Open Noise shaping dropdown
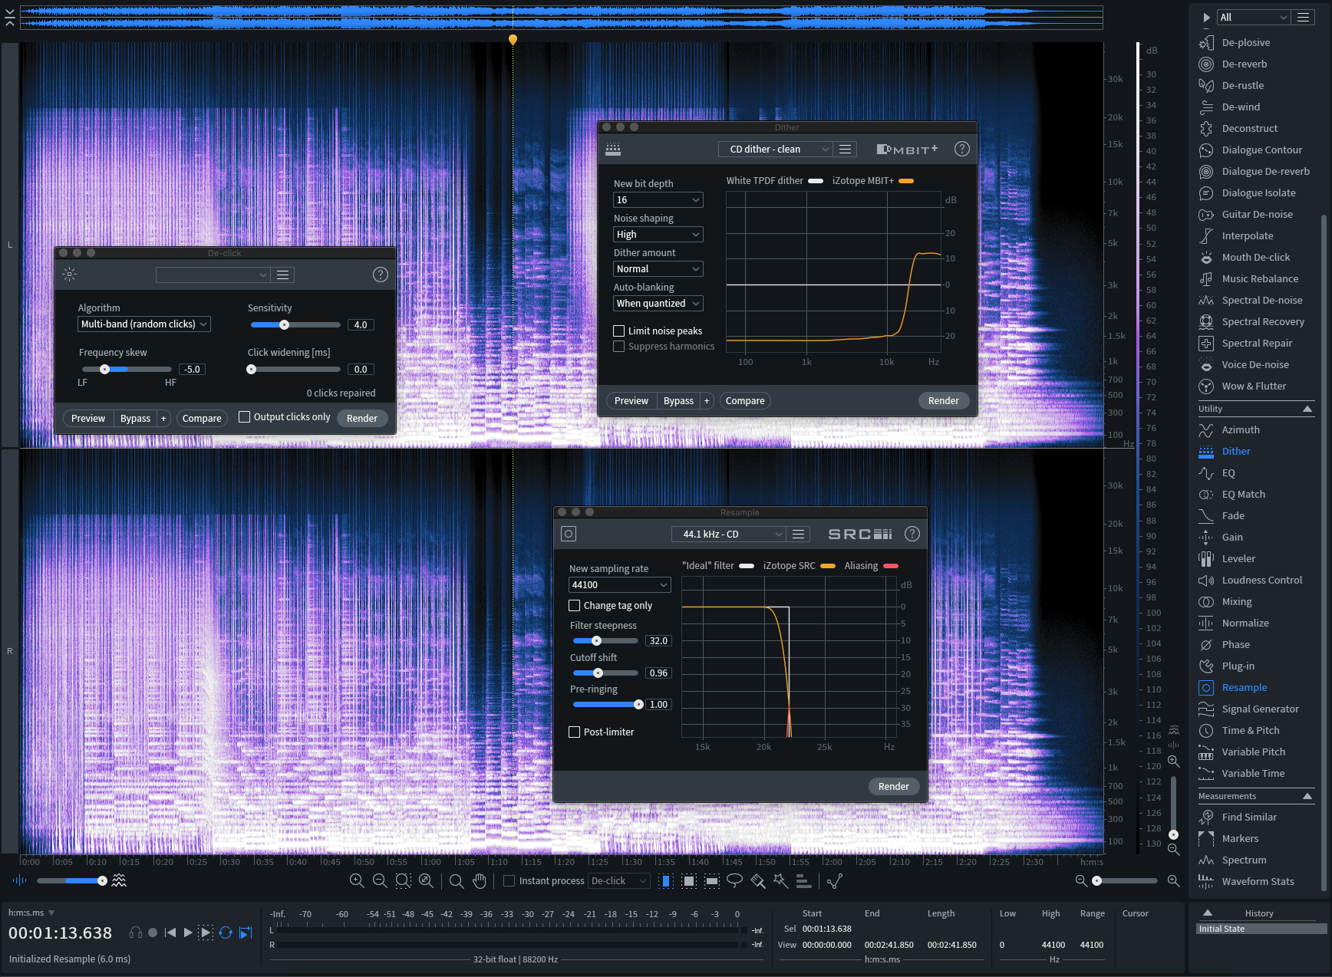 coord(658,235)
